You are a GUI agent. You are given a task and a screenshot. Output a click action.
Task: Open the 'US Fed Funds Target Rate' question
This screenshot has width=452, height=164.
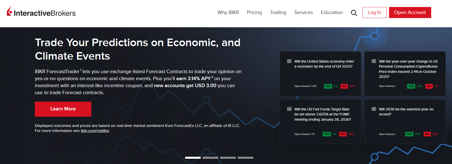point(323,114)
